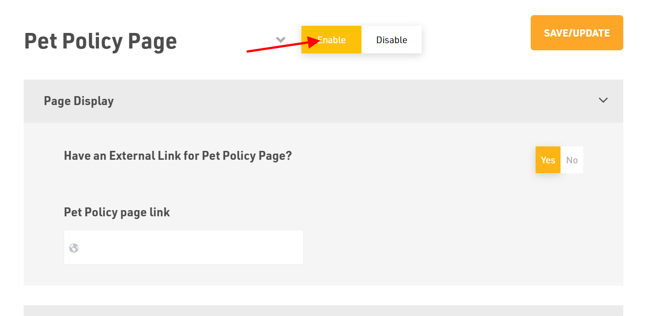The height and width of the screenshot is (316, 650).
Task: Click the gray chevron beside Pet Policy Page title
Action: (280, 40)
